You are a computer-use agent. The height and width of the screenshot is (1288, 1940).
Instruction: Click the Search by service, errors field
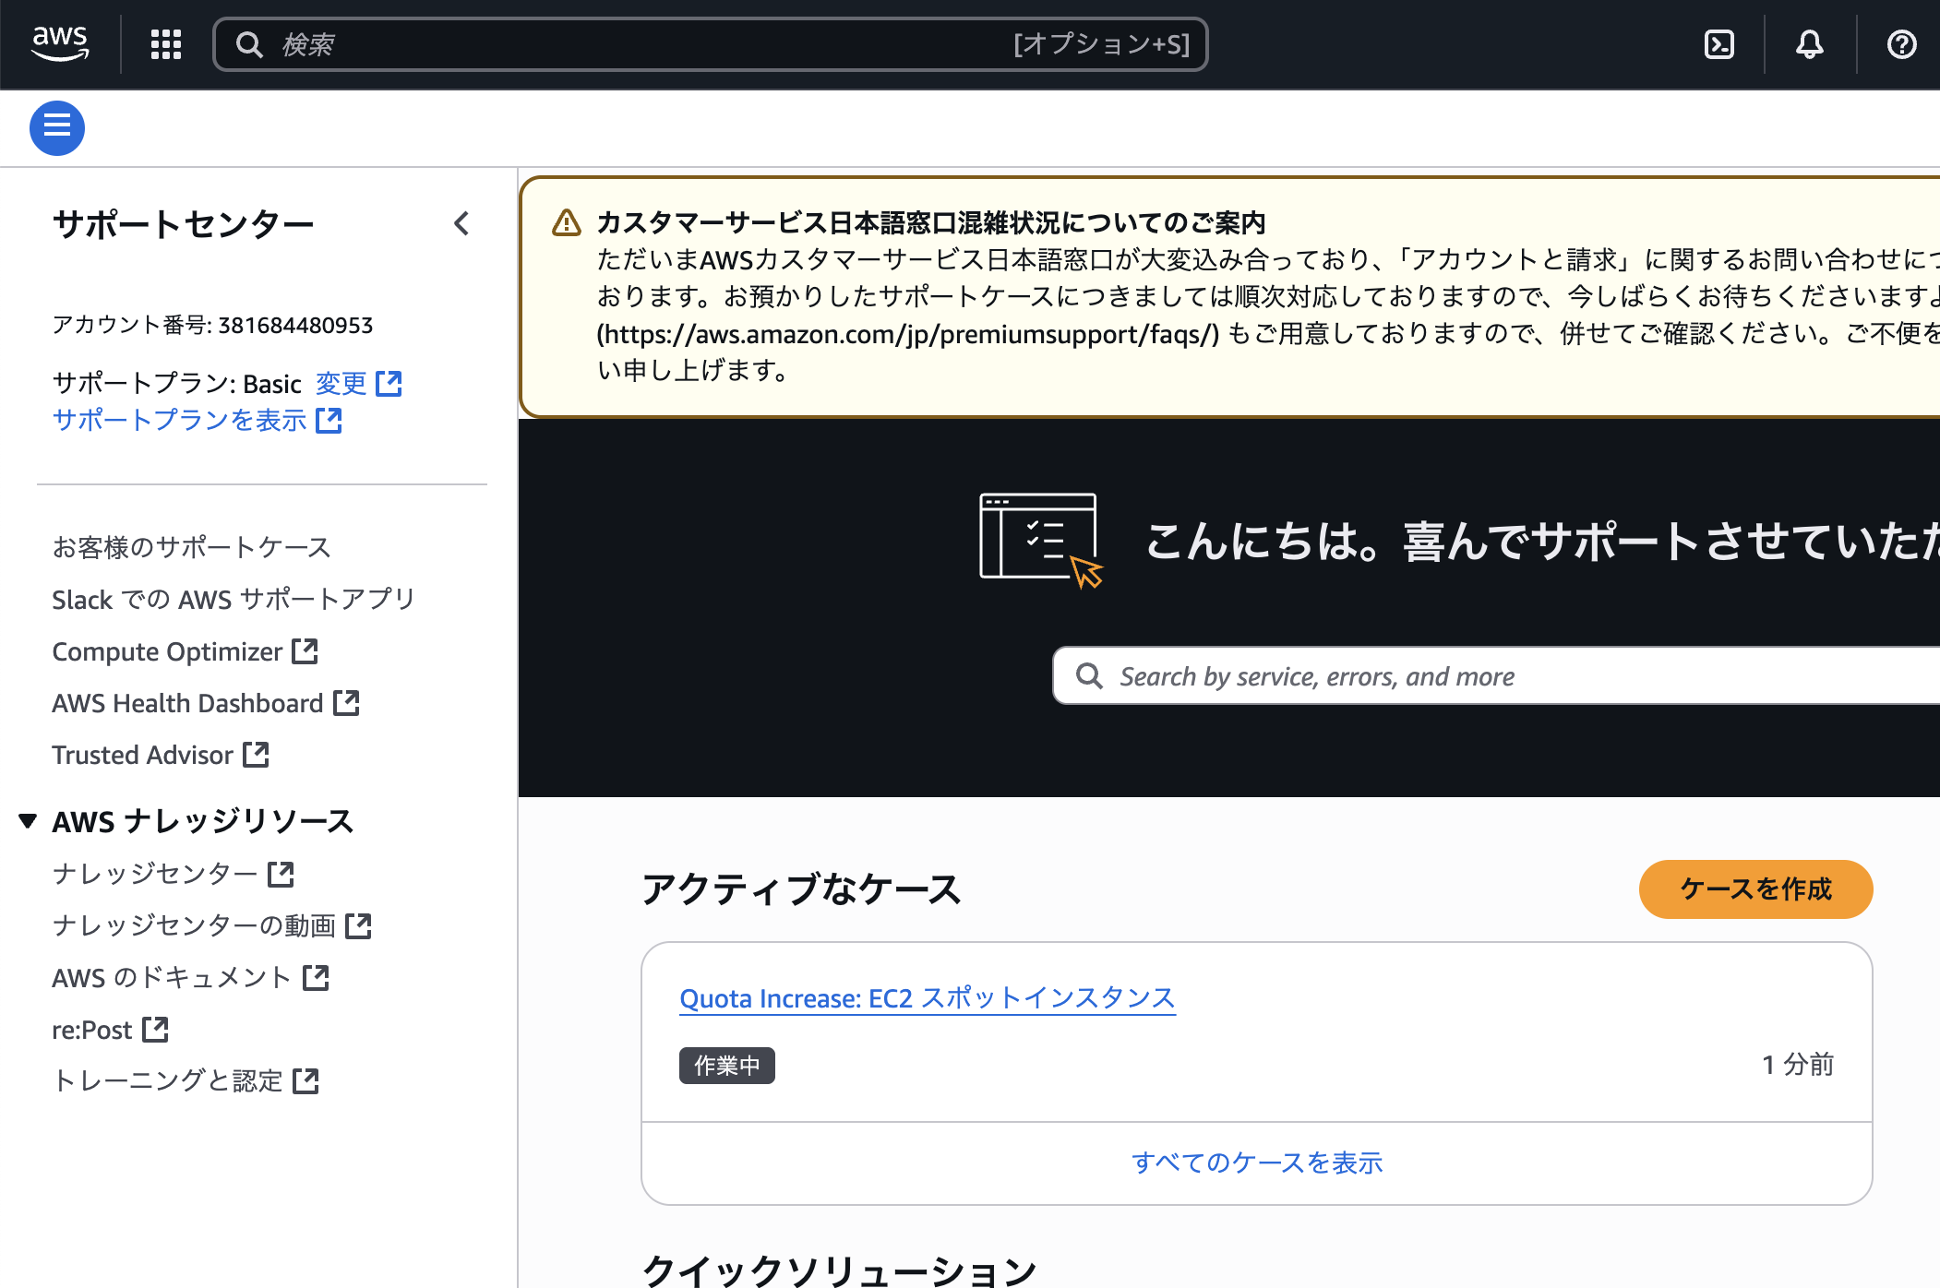point(1477,676)
